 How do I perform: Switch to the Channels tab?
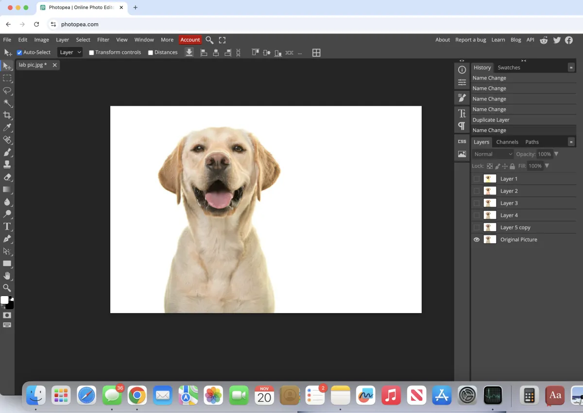click(x=507, y=142)
